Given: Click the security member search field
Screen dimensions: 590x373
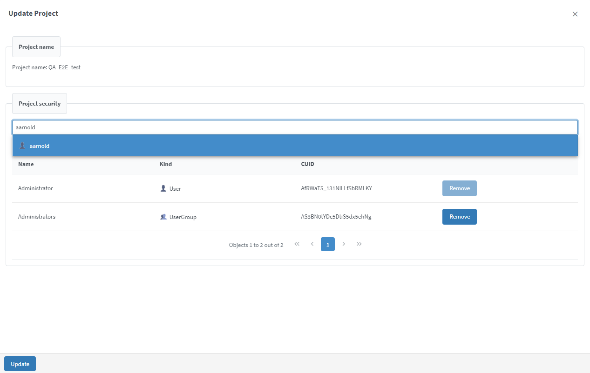Looking at the screenshot, I should [x=295, y=127].
